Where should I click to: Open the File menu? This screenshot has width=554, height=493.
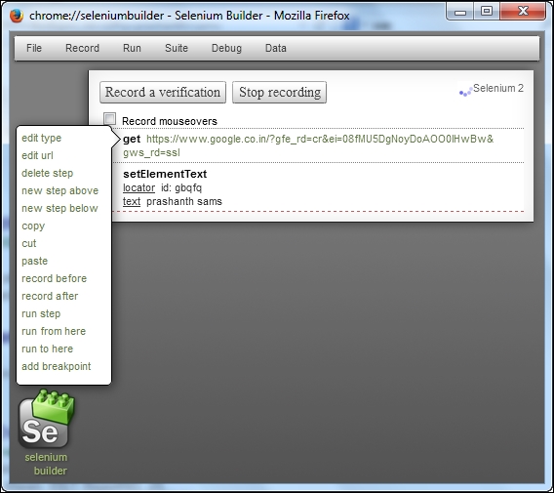[34, 48]
